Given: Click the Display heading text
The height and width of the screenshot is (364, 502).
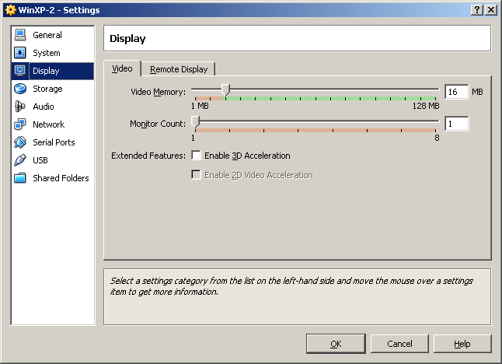Looking at the screenshot, I should [x=127, y=38].
